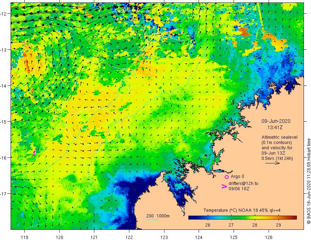
Task: Click the 'drifters@12h to' legend text
Action: [243, 184]
